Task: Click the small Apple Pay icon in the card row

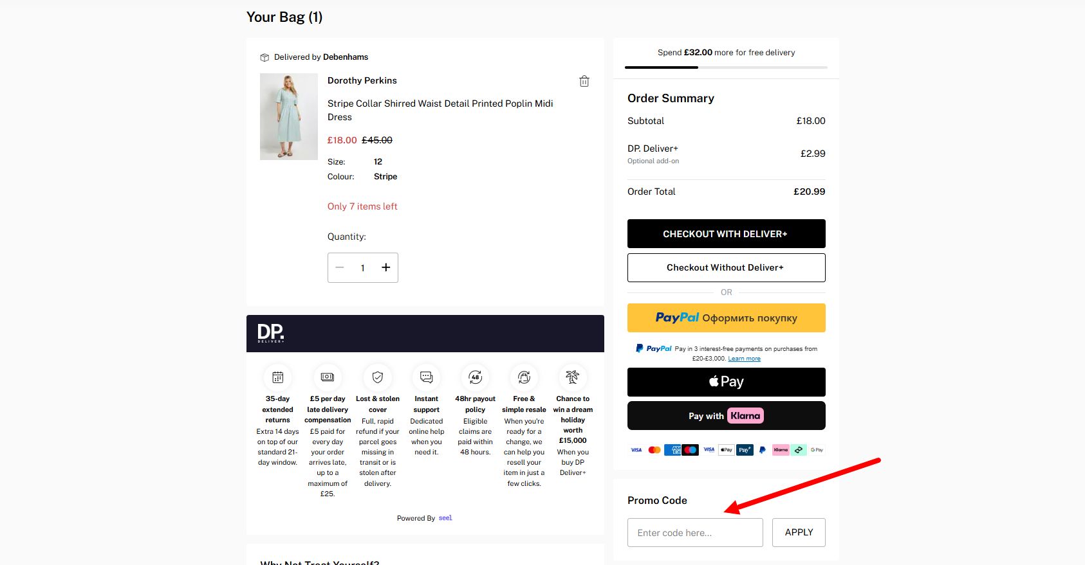Action: click(x=727, y=450)
